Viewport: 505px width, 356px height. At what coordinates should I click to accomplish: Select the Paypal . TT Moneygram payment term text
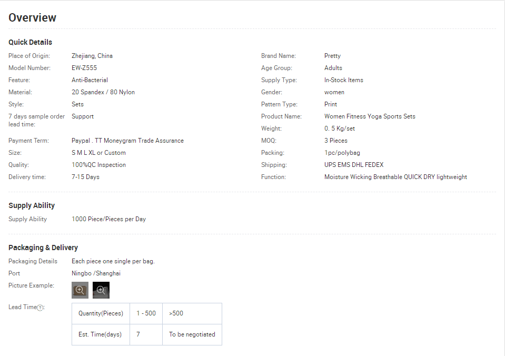[127, 141]
